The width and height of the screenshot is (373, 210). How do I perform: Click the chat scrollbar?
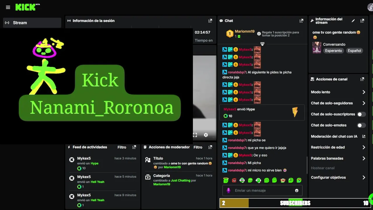[x=307, y=165]
